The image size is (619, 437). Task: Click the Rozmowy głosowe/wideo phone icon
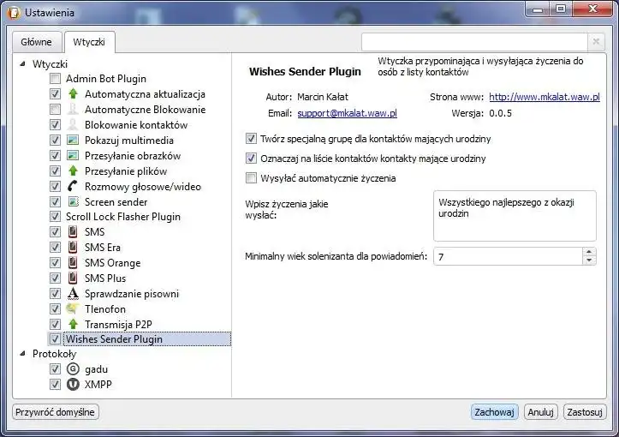tap(73, 186)
